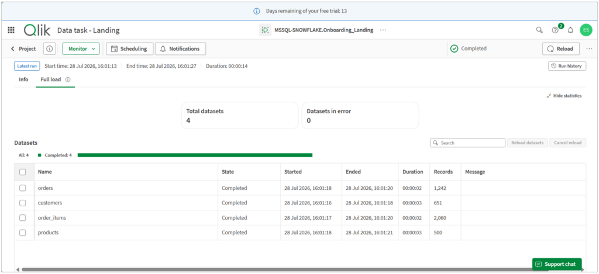Click the 2,060 records value
This screenshot has height=274, width=599.
(440, 218)
